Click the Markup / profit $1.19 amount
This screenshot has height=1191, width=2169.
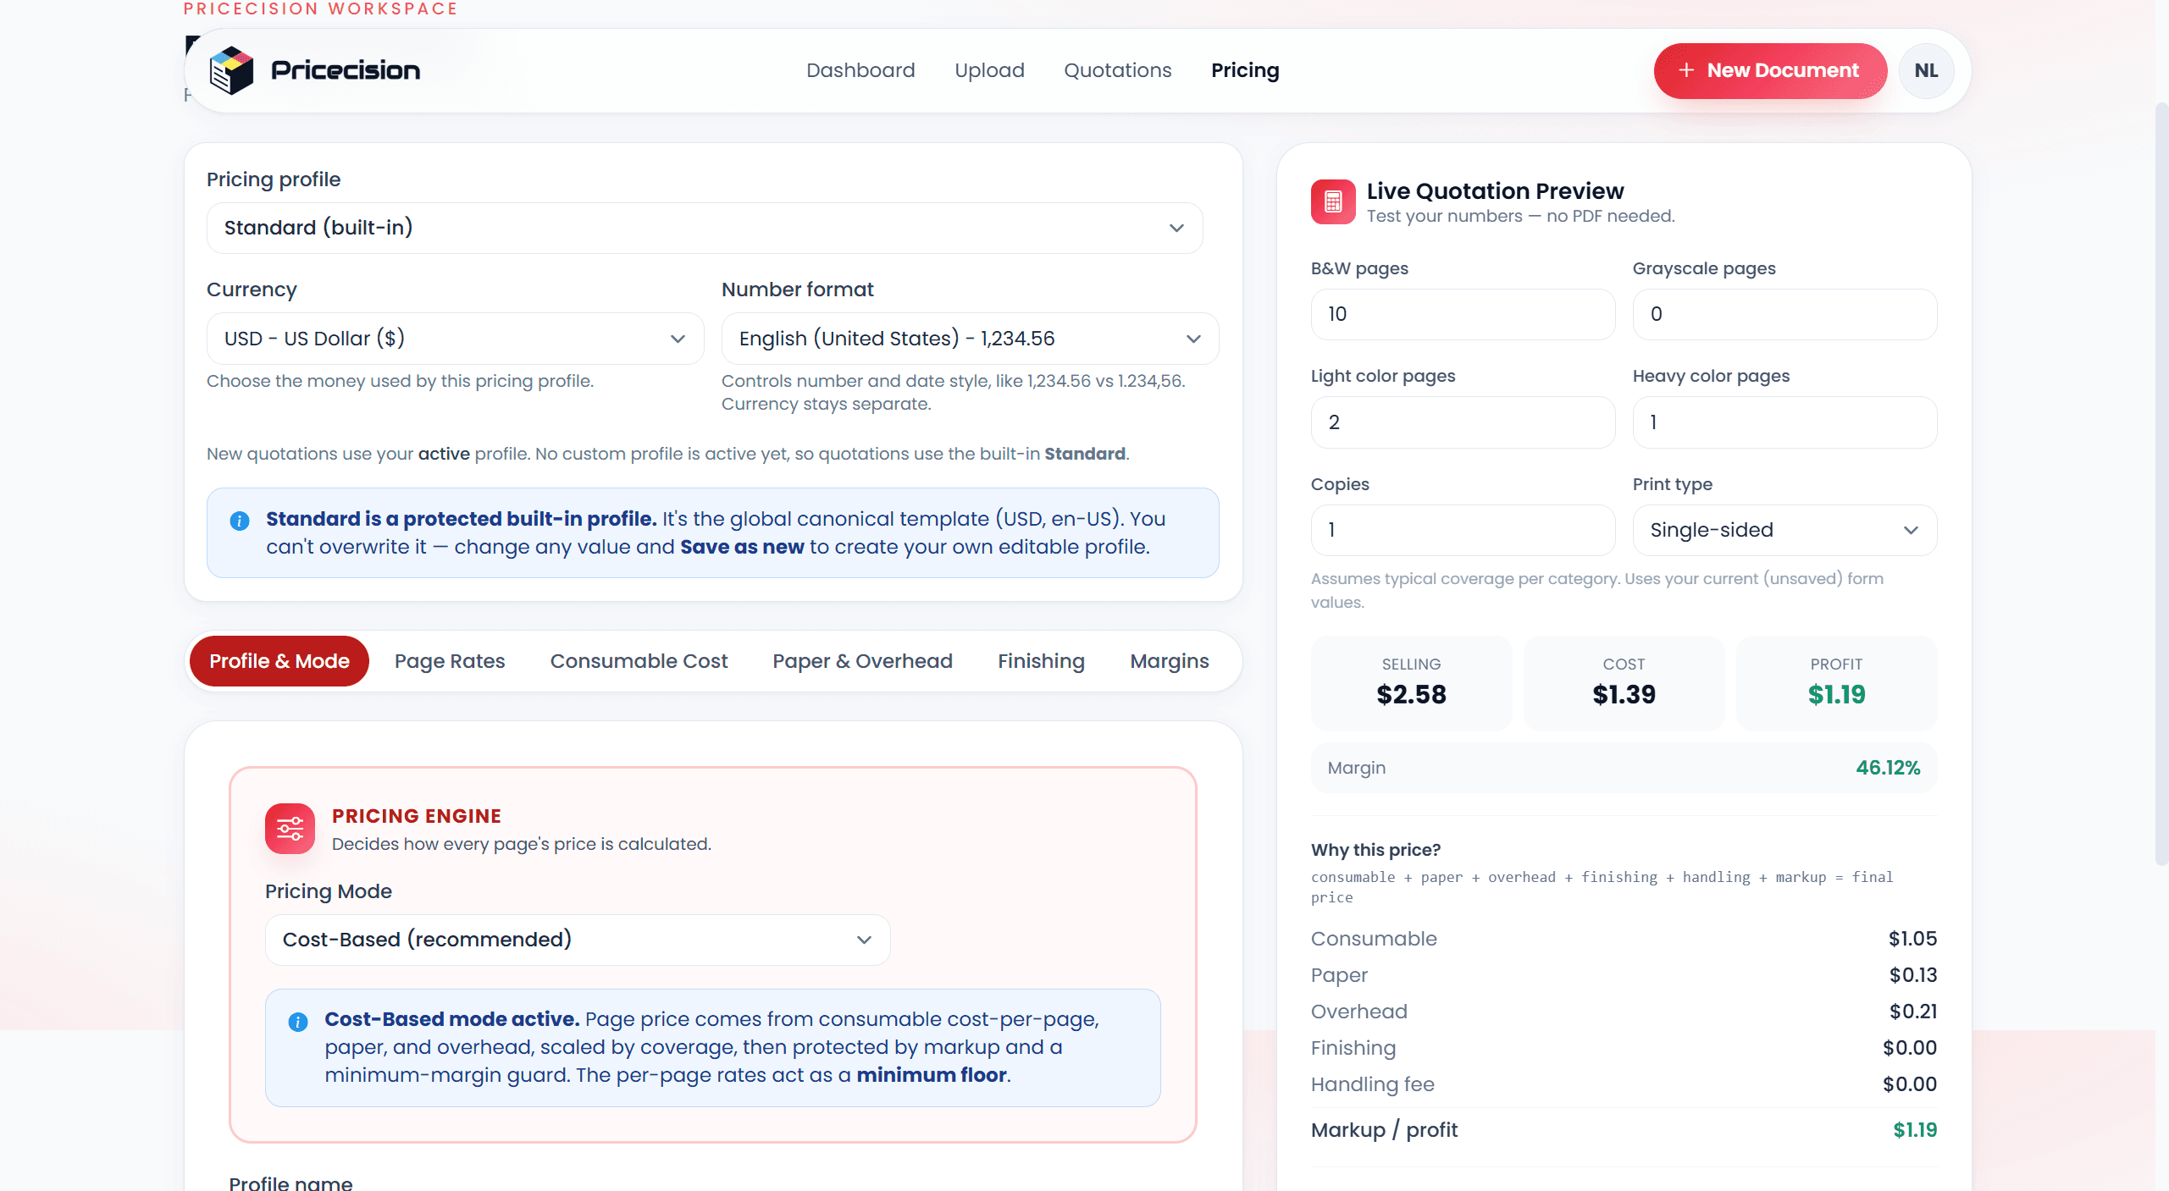[1915, 1130]
